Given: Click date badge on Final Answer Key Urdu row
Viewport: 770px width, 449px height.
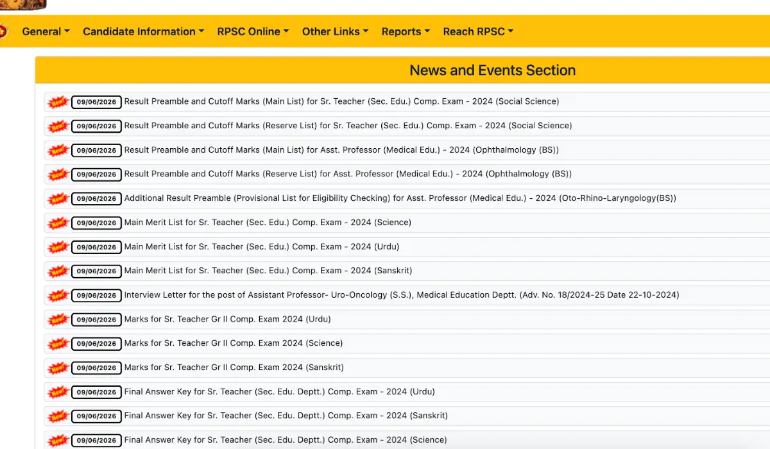Looking at the screenshot, I should (x=96, y=392).
